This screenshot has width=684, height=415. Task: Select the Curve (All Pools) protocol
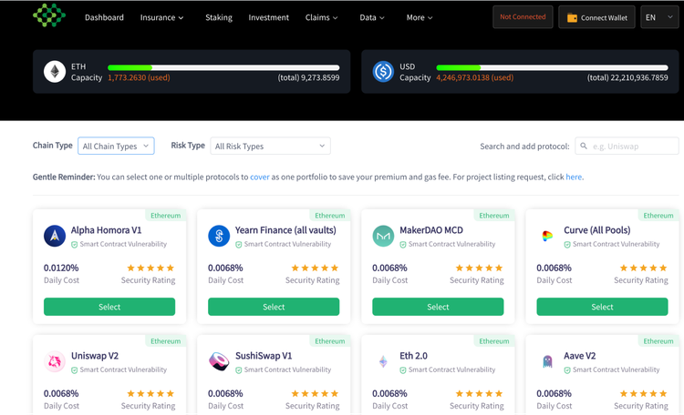click(602, 307)
